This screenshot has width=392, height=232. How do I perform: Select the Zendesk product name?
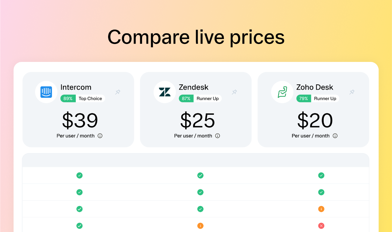click(x=193, y=87)
